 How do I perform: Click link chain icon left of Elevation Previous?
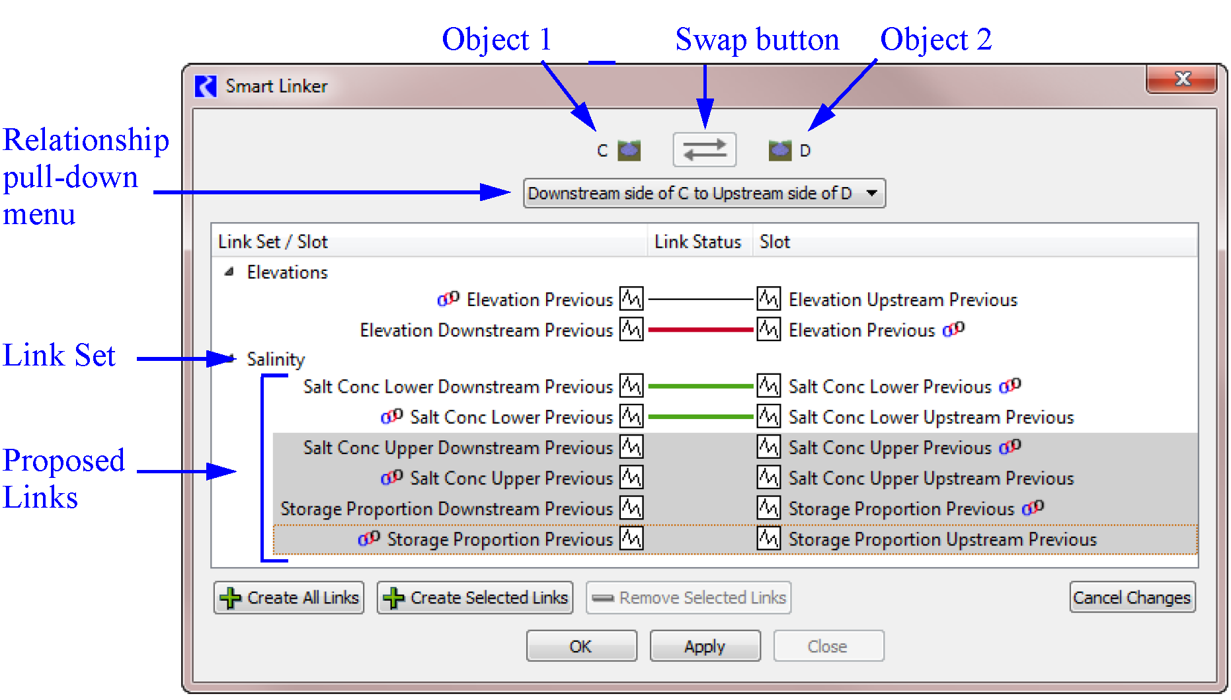448,299
